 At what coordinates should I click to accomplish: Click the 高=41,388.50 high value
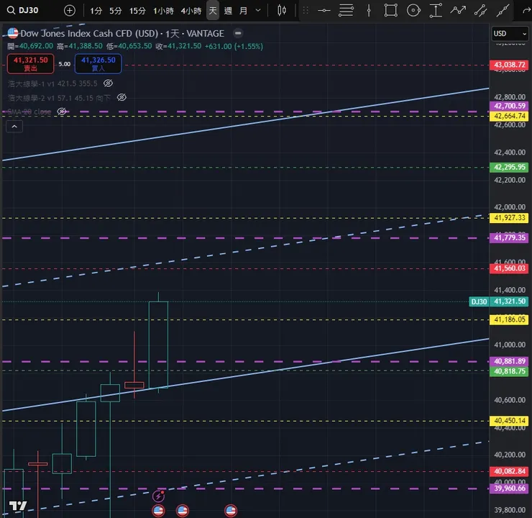(x=80, y=46)
